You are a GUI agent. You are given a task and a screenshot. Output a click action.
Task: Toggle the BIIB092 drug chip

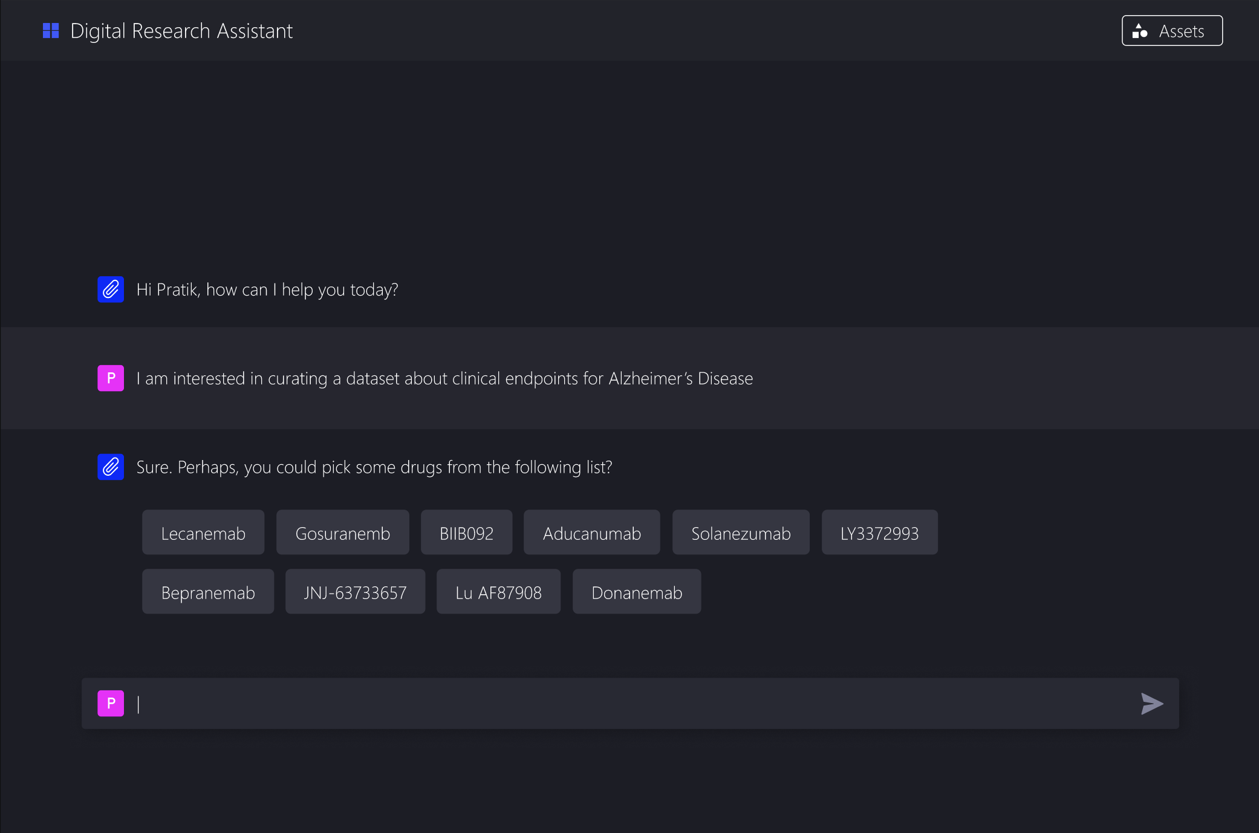pos(466,533)
